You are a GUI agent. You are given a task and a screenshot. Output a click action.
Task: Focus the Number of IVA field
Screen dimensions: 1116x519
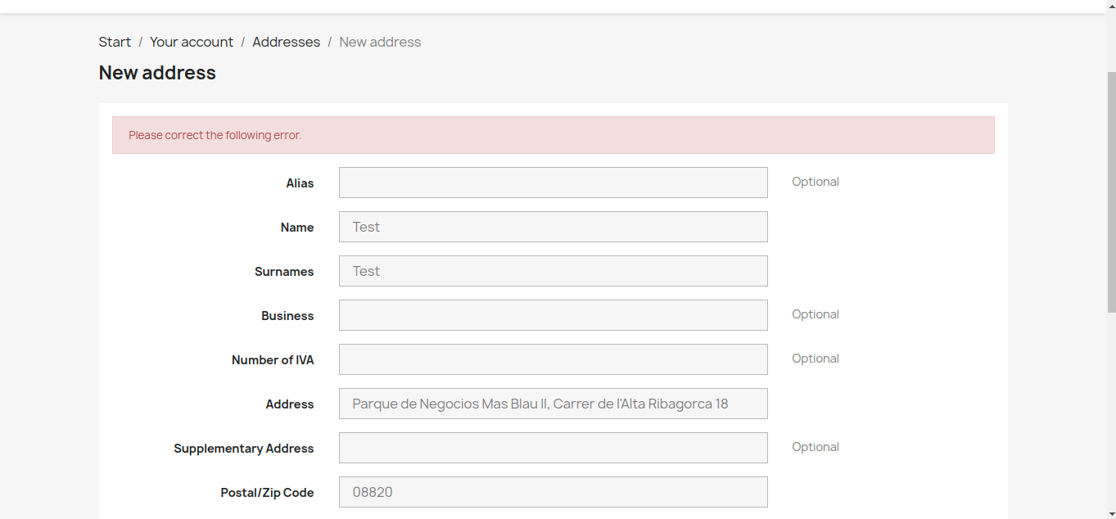pos(553,359)
